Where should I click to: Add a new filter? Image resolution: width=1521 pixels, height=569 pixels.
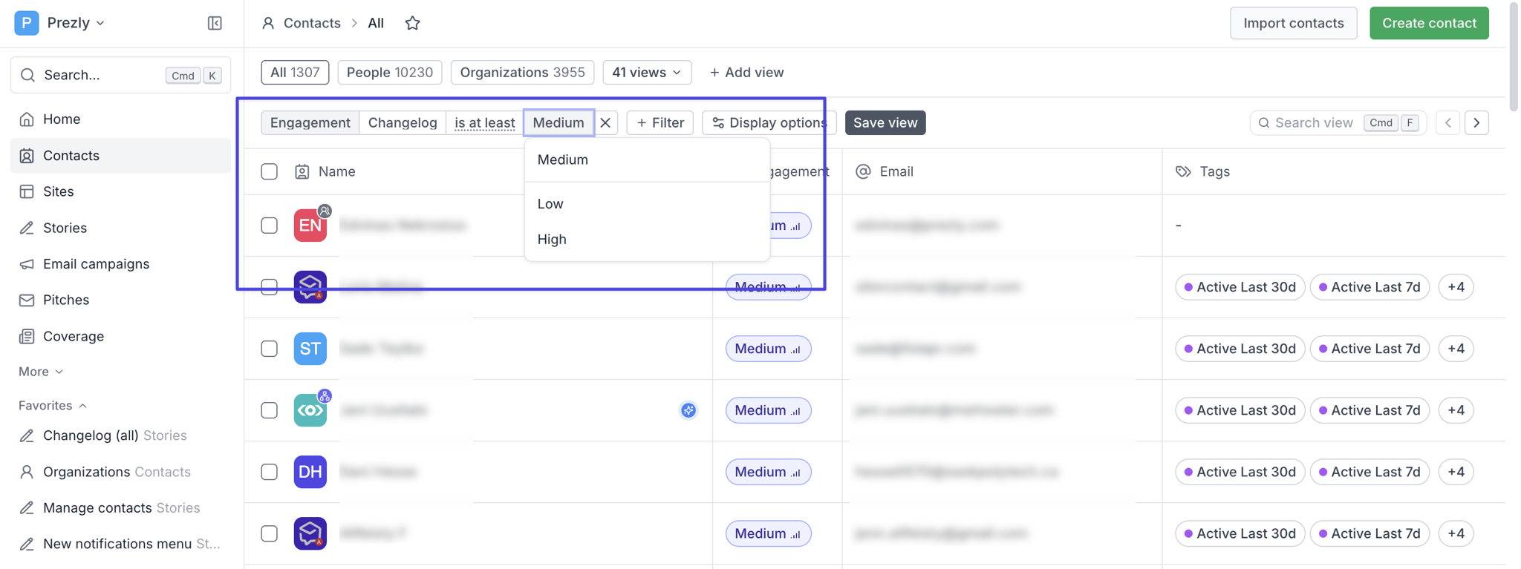tap(660, 122)
